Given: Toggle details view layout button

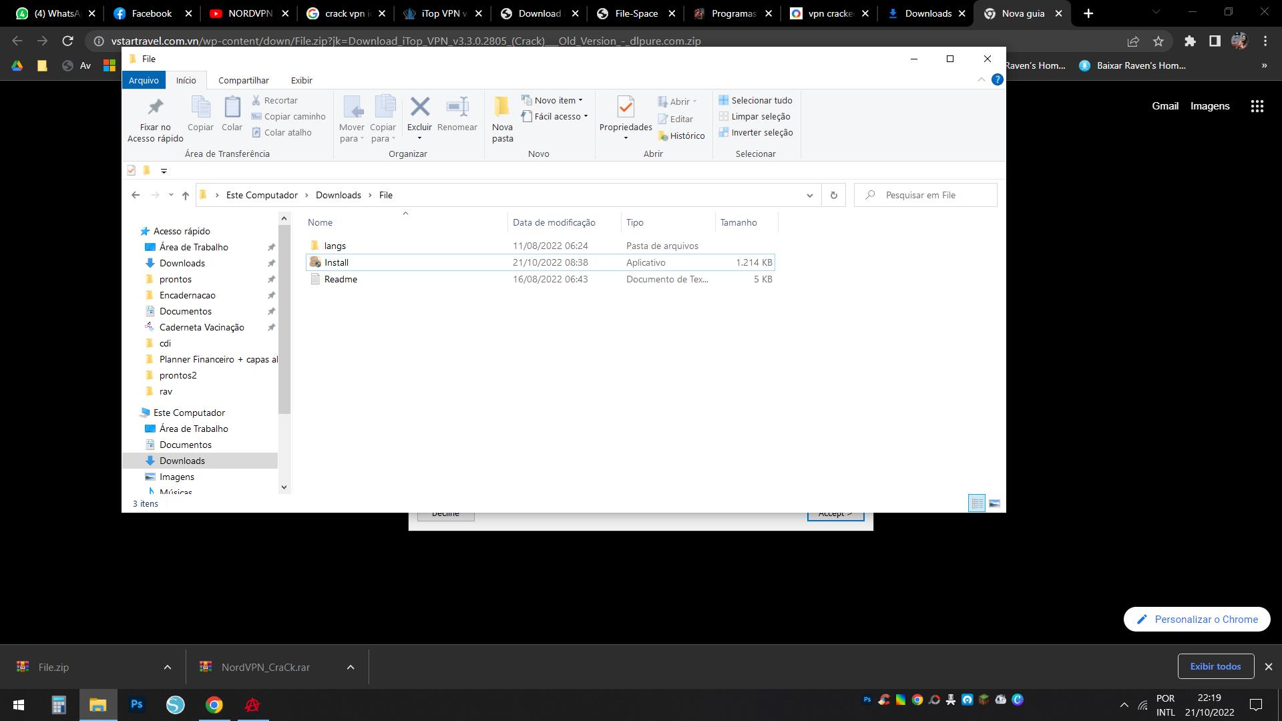Looking at the screenshot, I should (976, 503).
